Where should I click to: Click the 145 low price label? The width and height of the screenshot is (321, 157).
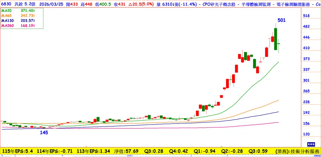point(44,133)
